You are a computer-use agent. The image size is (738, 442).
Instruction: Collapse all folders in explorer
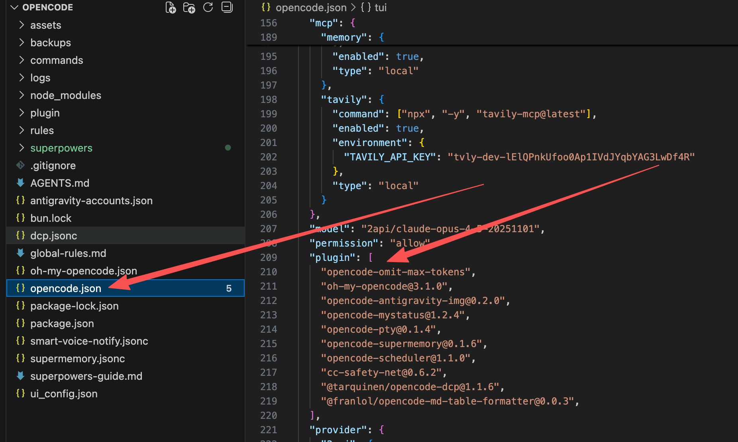pos(227,8)
